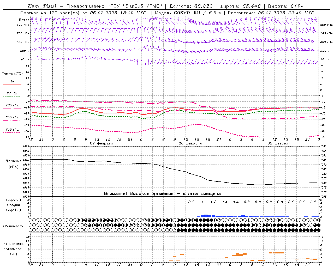Click the Внимание! Высокое давление warning text
The width and height of the screenshot is (334, 267).
coord(163,193)
